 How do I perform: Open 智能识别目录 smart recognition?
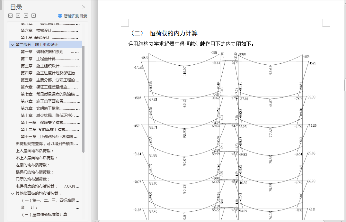click(x=72, y=16)
